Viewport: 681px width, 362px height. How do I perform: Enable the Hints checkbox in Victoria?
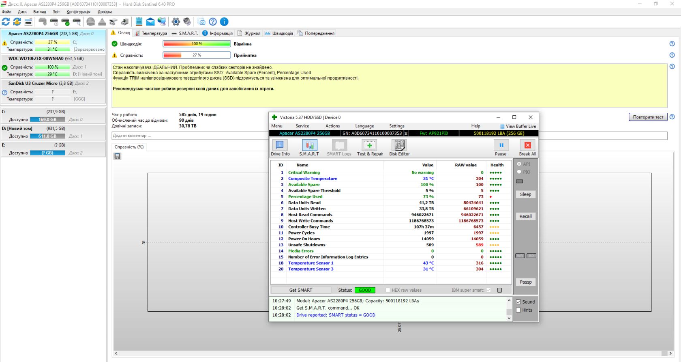(x=518, y=310)
